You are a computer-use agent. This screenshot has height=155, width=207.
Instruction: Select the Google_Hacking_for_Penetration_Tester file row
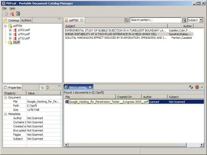click(134, 102)
